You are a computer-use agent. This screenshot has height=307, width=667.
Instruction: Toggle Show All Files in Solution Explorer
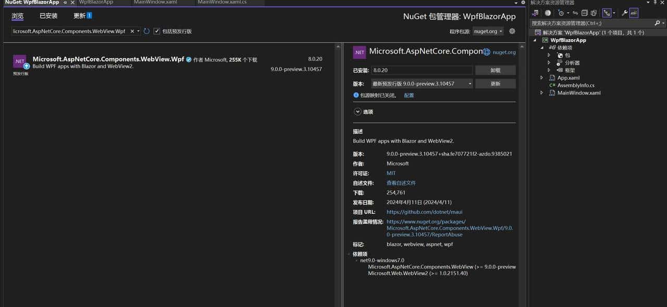594,12
